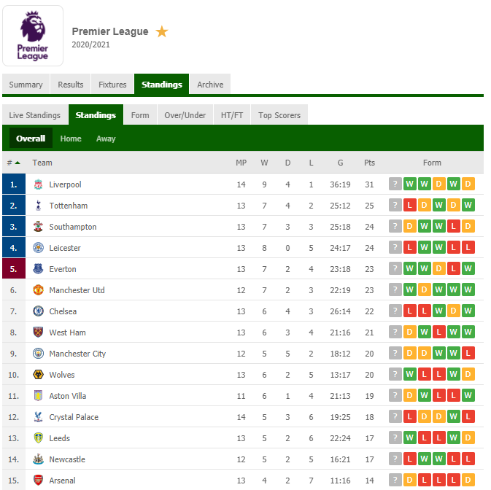Open the Top Scorers tab
This screenshot has height=490, width=491.
tap(279, 114)
